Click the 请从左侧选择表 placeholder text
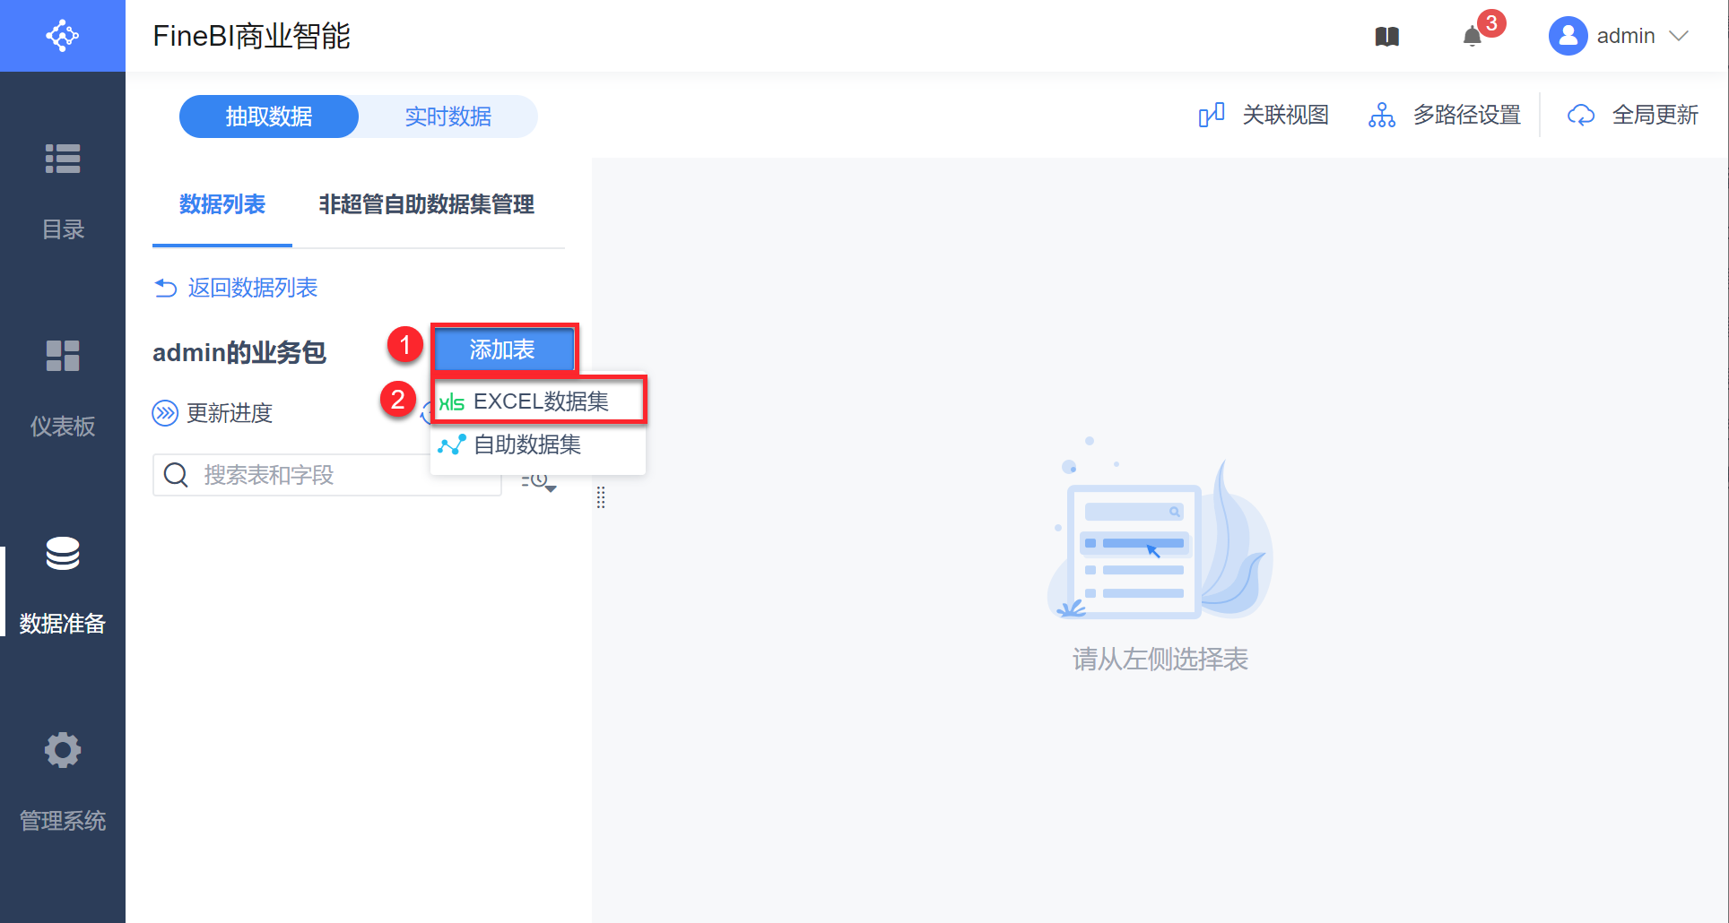Viewport: 1729px width, 923px height. [1160, 660]
